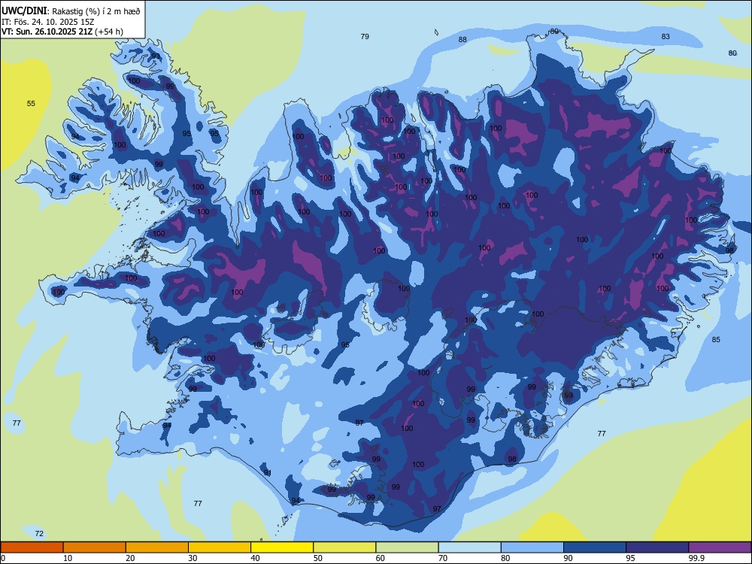
Task: Choose the magenta above-99.9 legend swatch
Action: 720,547
